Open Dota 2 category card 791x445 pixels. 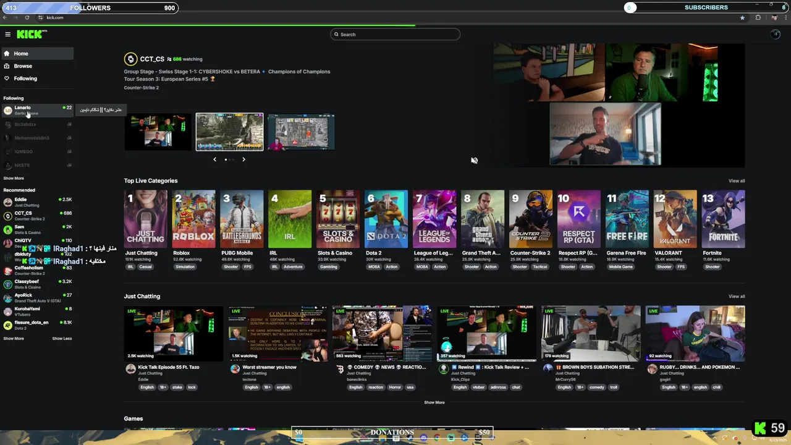[386, 219]
